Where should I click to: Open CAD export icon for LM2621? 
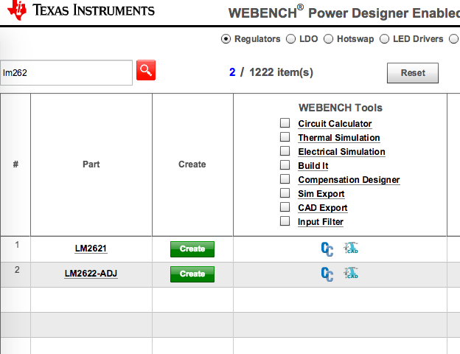351,248
